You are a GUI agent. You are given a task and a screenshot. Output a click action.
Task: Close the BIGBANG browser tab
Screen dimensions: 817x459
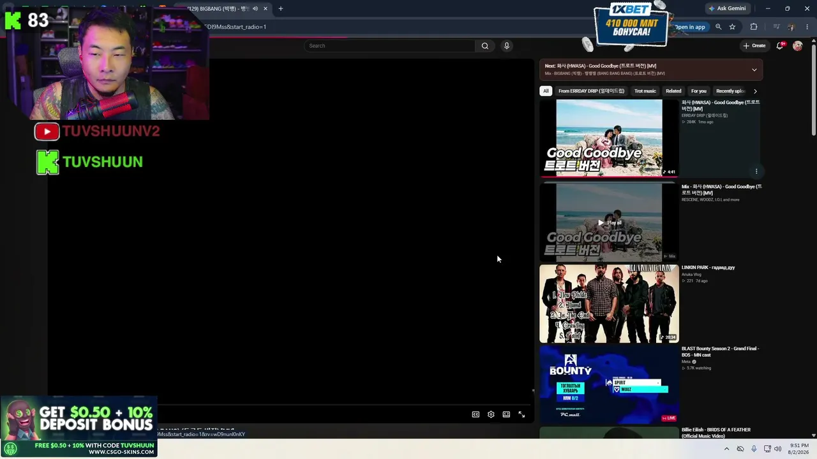coord(266,8)
